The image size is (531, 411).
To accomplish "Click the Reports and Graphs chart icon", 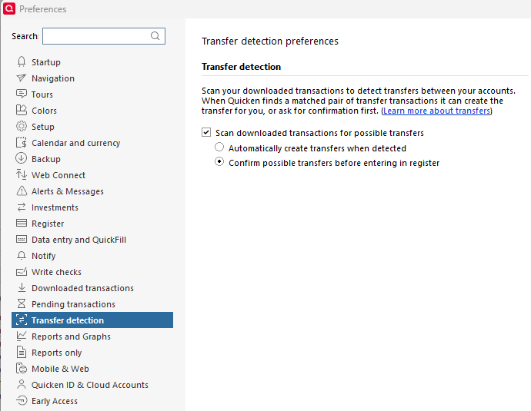I will [22, 336].
